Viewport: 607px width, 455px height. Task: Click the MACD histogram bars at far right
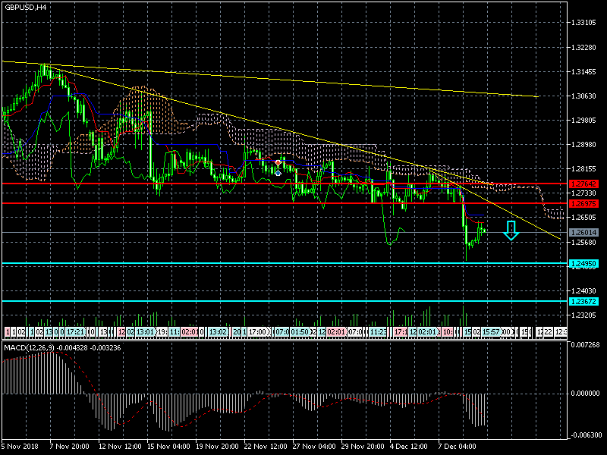(478, 408)
